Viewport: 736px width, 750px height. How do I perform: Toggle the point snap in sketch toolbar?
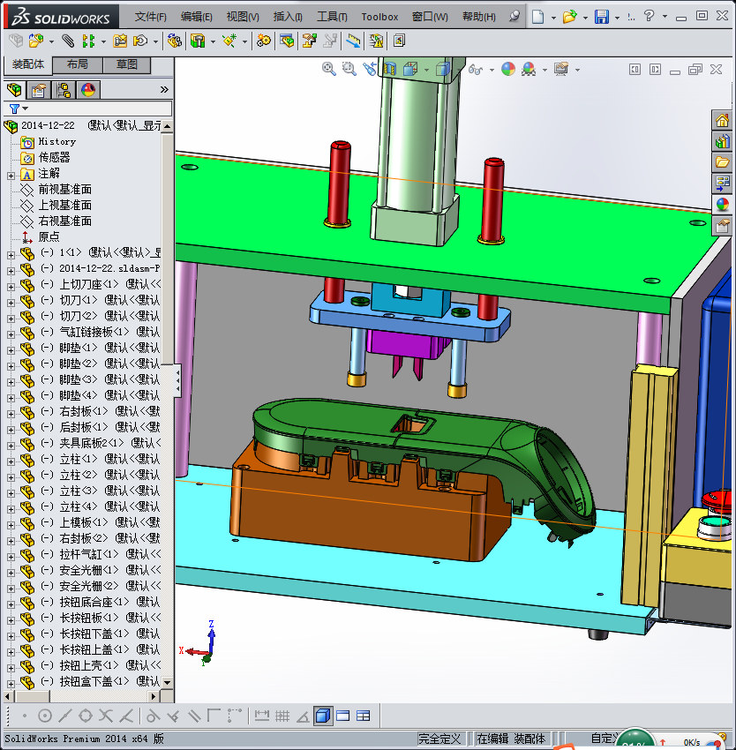pos(24,716)
